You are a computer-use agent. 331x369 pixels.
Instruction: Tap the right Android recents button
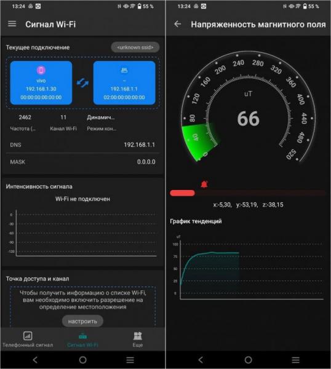[x=296, y=360]
